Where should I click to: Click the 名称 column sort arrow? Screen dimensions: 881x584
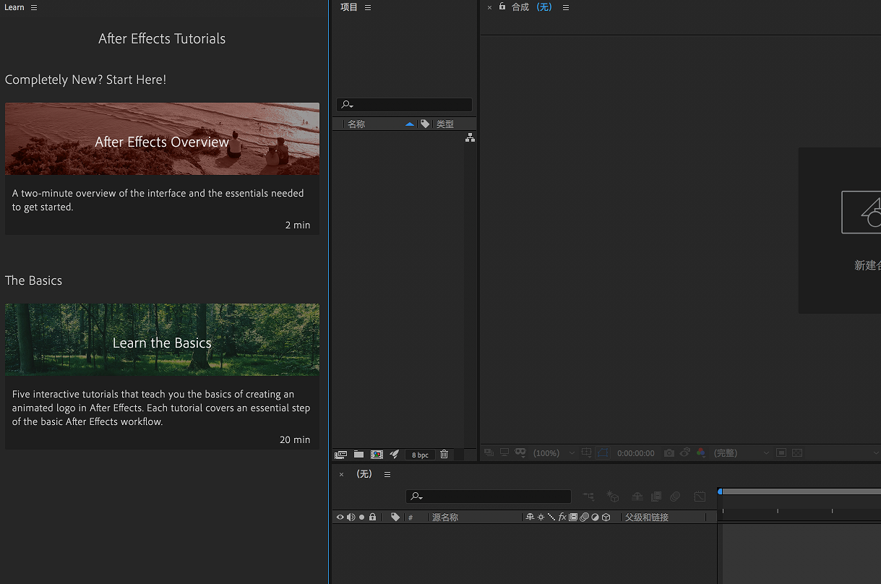[410, 124]
